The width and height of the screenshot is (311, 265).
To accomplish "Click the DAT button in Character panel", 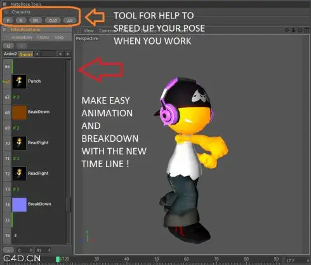I will (53, 20).
